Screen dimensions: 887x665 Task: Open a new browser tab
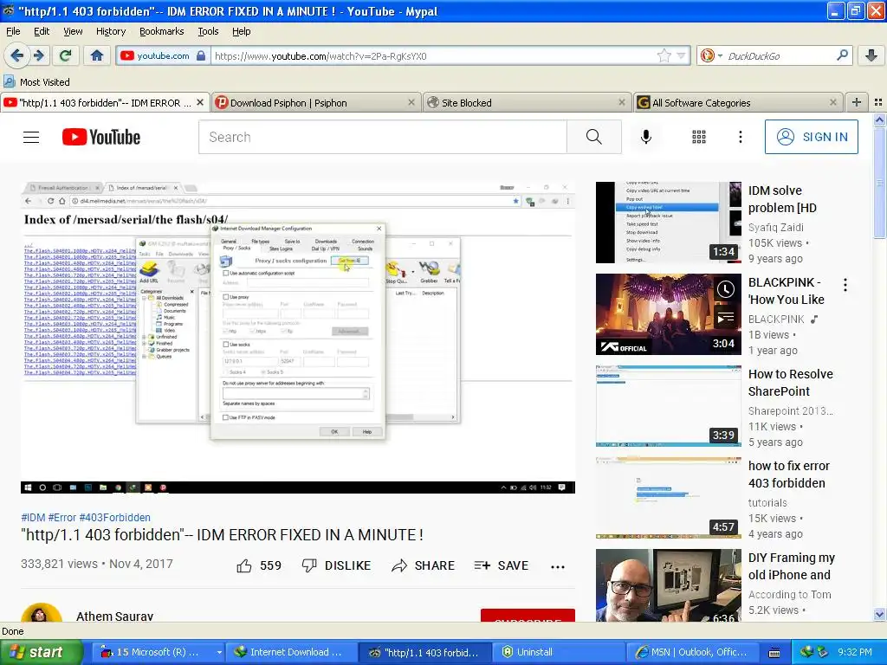(857, 102)
